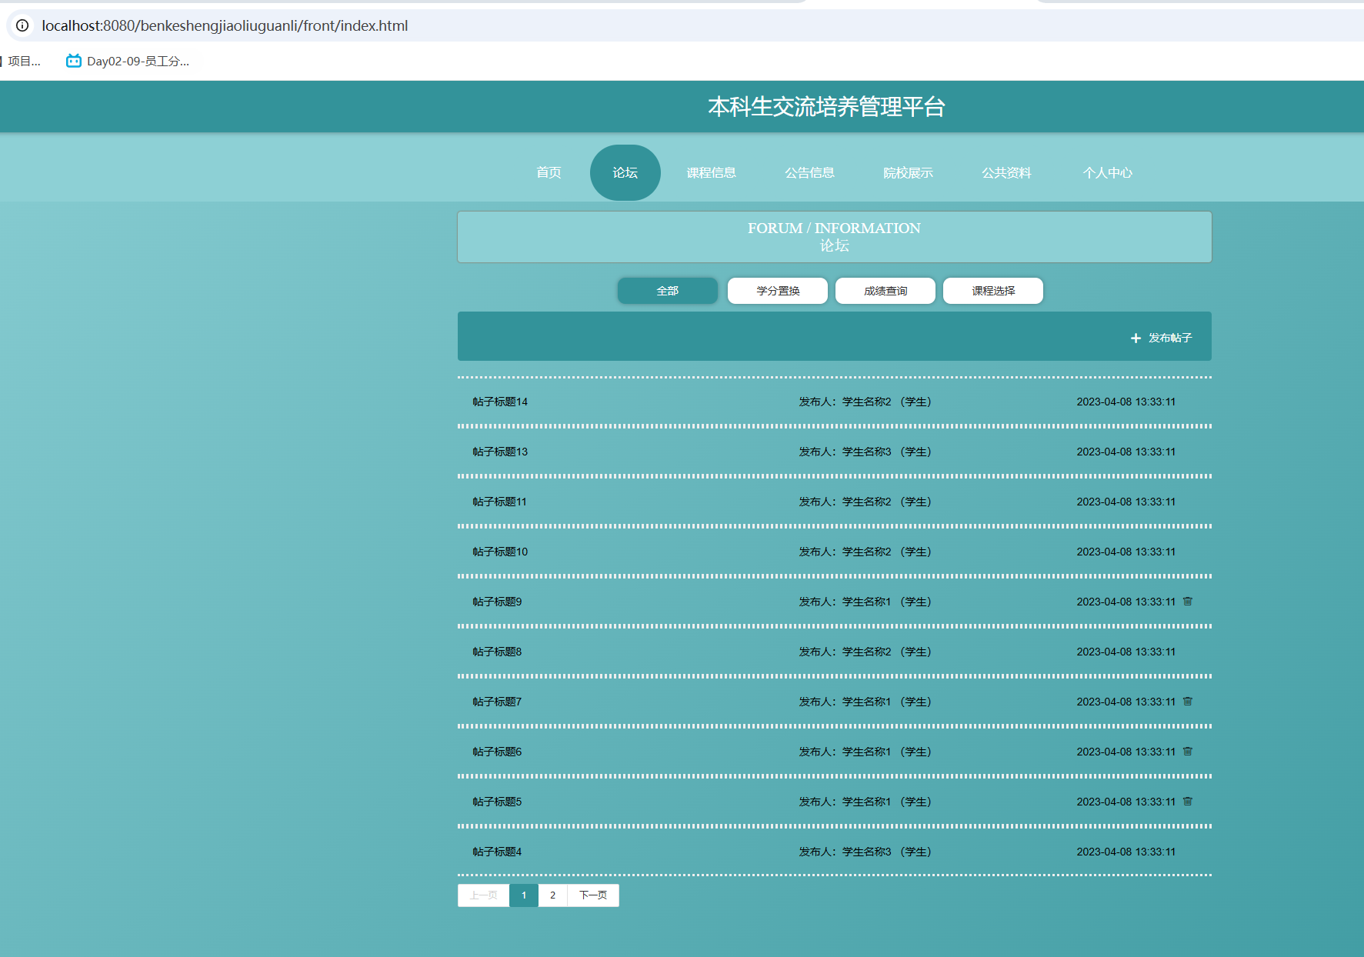This screenshot has height=957, width=1364.
Task: Select current page 1 in pagination
Action: 524,895
